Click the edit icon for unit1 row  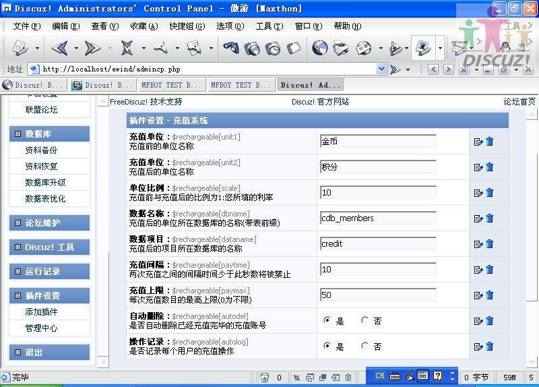tap(478, 142)
